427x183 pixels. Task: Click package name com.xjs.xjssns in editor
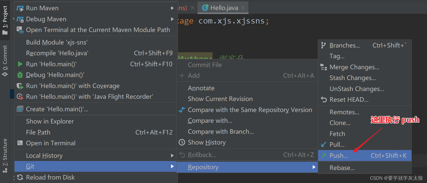(231, 21)
